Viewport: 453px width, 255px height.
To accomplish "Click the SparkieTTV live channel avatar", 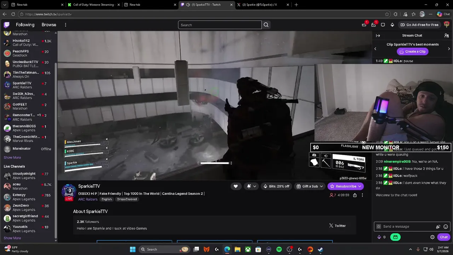I will (x=69, y=191).
